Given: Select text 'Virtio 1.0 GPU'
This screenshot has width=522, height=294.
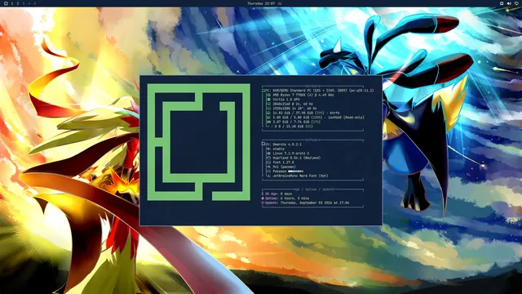Looking at the screenshot, I should [x=286, y=100].
